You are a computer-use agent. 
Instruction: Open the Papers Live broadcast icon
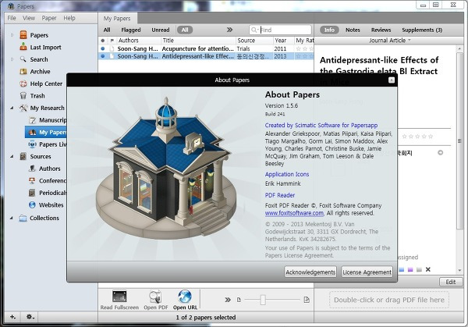point(33,144)
